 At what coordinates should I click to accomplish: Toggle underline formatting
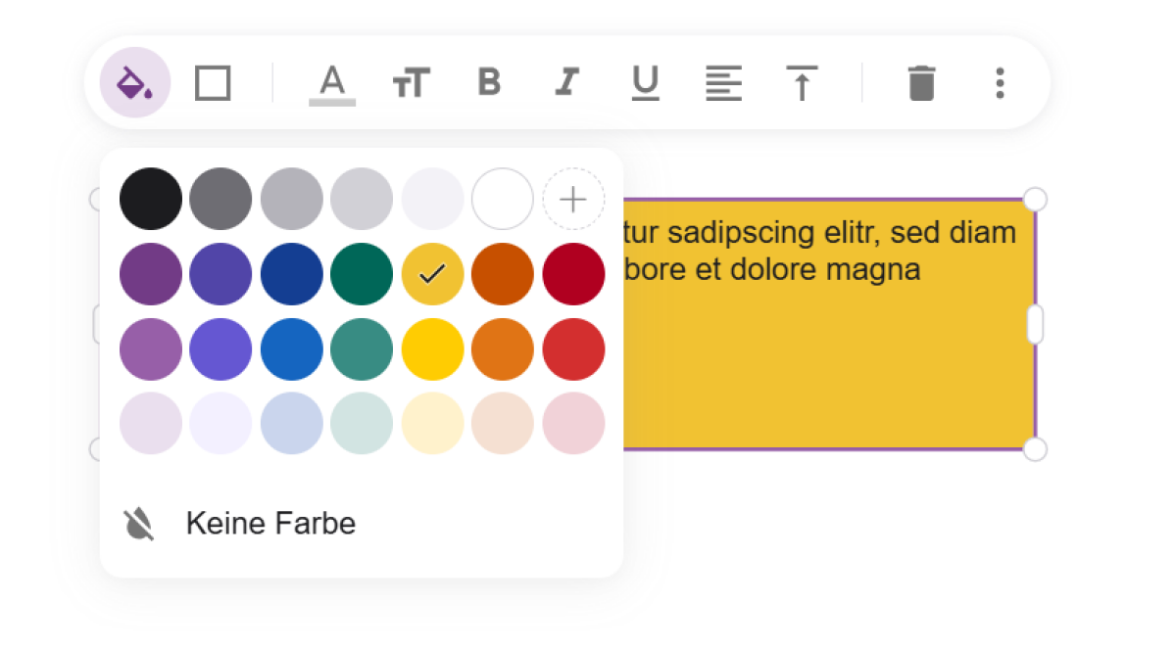pyautogui.click(x=645, y=83)
